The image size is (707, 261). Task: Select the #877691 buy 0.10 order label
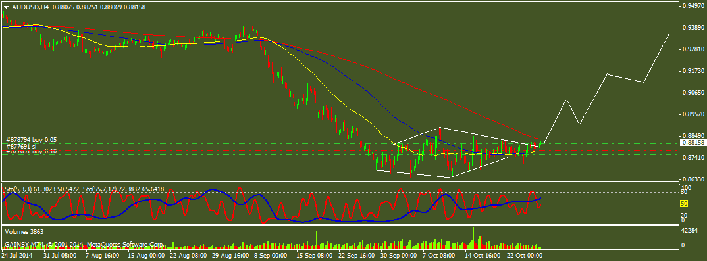coord(31,152)
